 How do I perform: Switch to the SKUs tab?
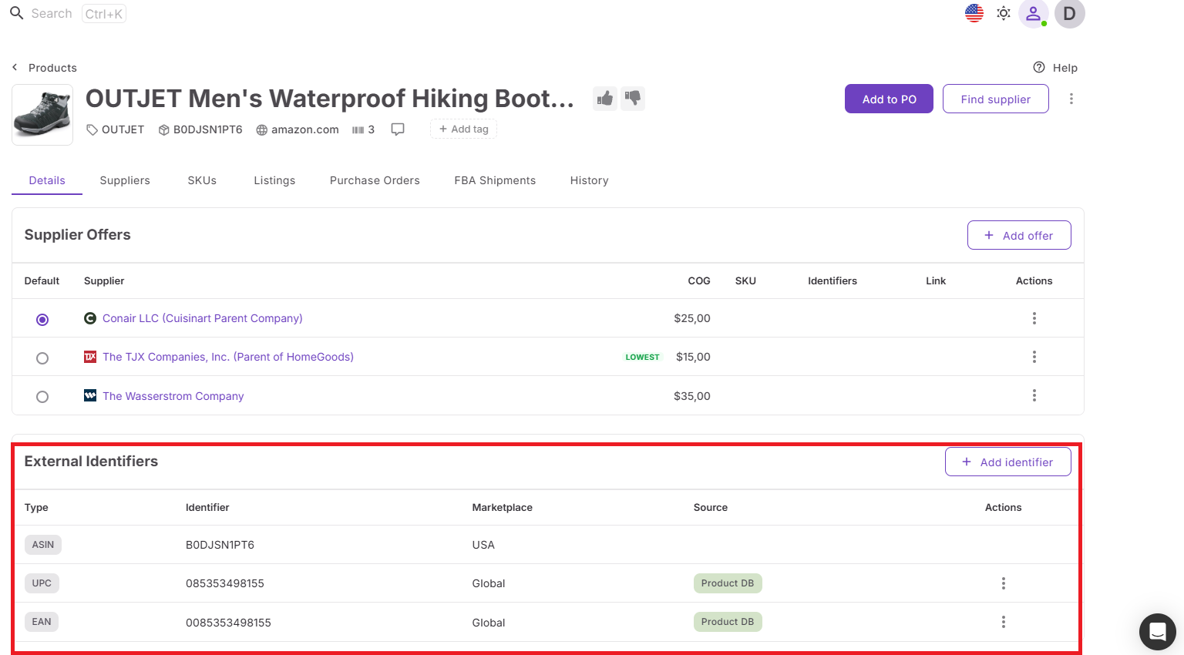[202, 180]
